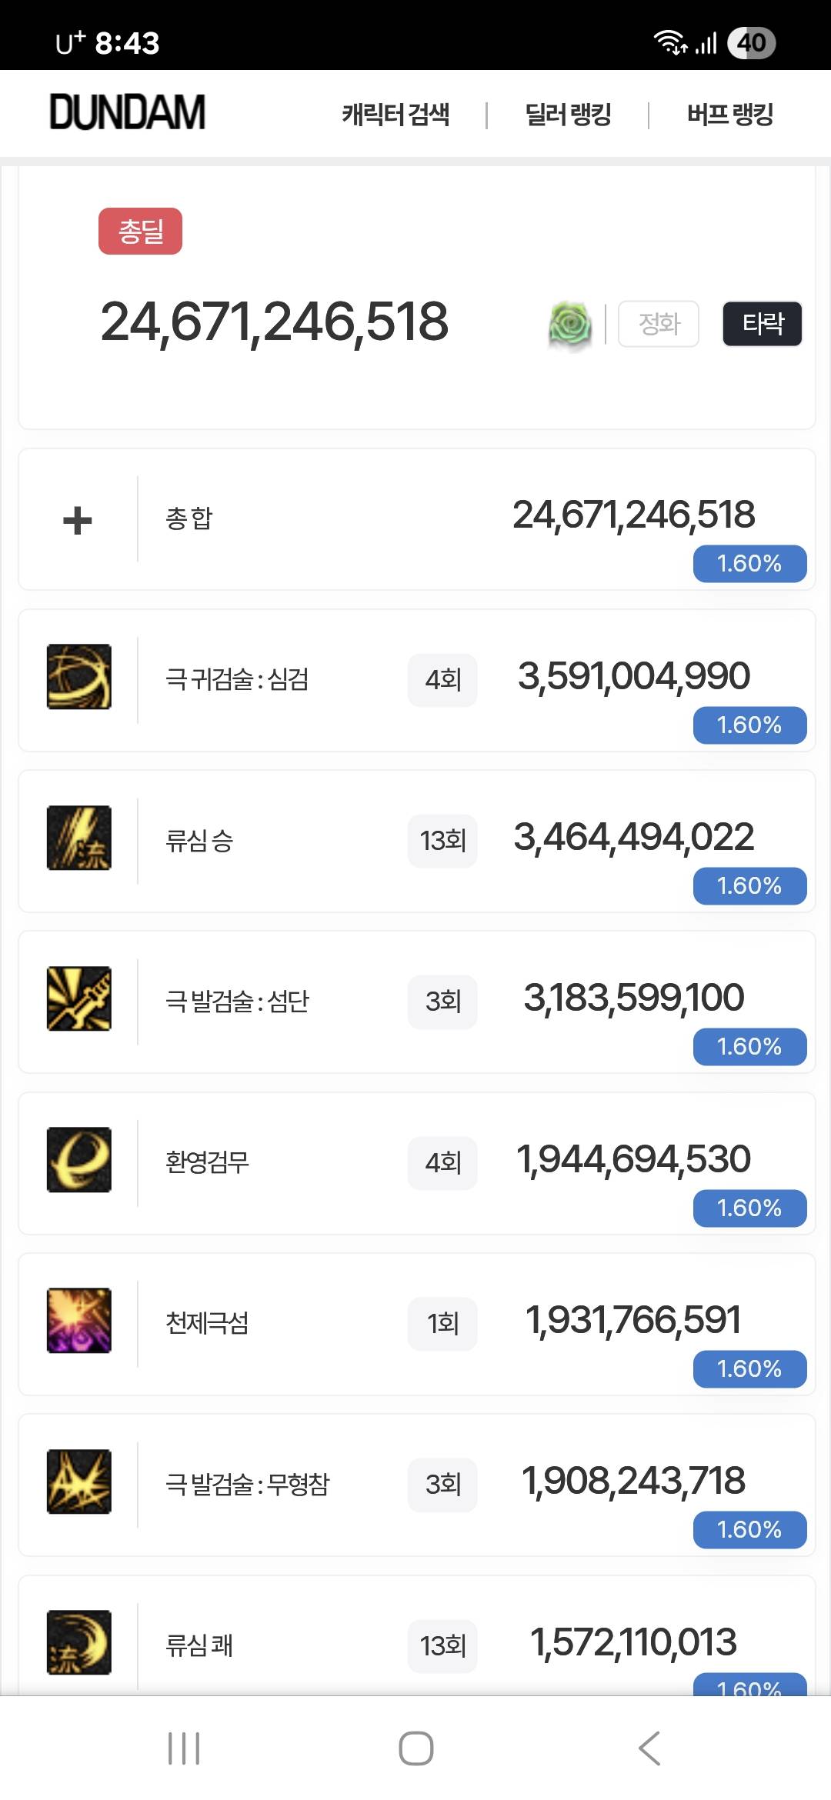Tap the 극 귀검술 : 심검 skill icon
The height and width of the screenshot is (1800, 831).
(x=79, y=677)
